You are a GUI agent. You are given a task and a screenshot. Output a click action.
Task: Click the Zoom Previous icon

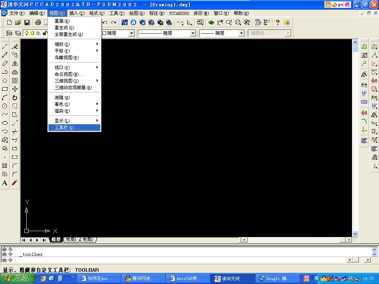(x=247, y=23)
